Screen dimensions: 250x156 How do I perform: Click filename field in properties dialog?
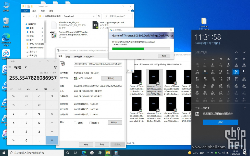tap(98, 64)
